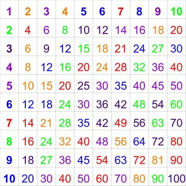Select the orange 32 cell
Image resolution: width=186 pixels, height=186 pixels.
coord(65,142)
